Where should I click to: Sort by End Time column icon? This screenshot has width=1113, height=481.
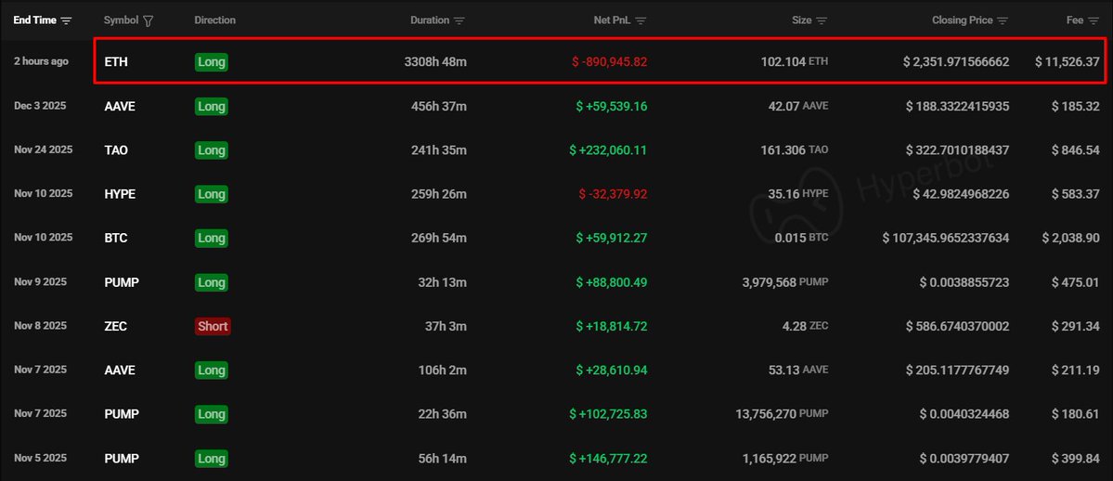pos(66,20)
